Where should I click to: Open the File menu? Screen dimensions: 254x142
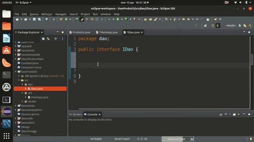(x=17, y=14)
